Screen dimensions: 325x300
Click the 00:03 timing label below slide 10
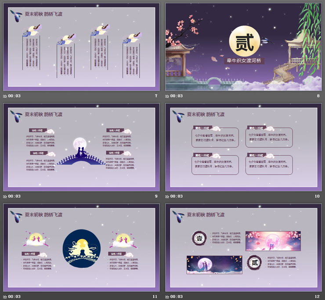[x=177, y=196]
